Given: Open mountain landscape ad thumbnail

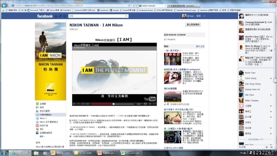Looking at the screenshot, I should coord(172,96).
